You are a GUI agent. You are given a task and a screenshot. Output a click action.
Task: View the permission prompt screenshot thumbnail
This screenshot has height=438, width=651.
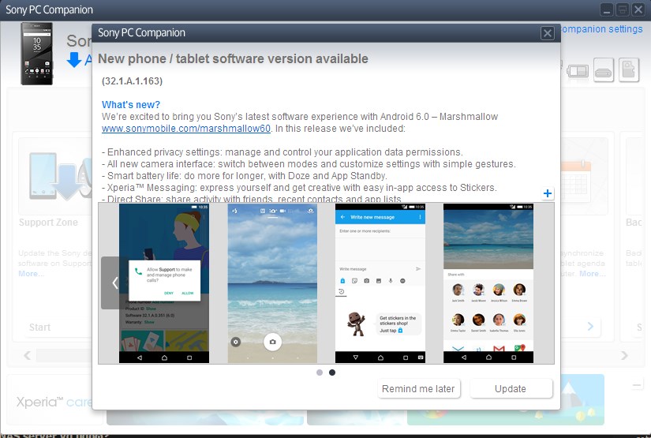click(164, 283)
